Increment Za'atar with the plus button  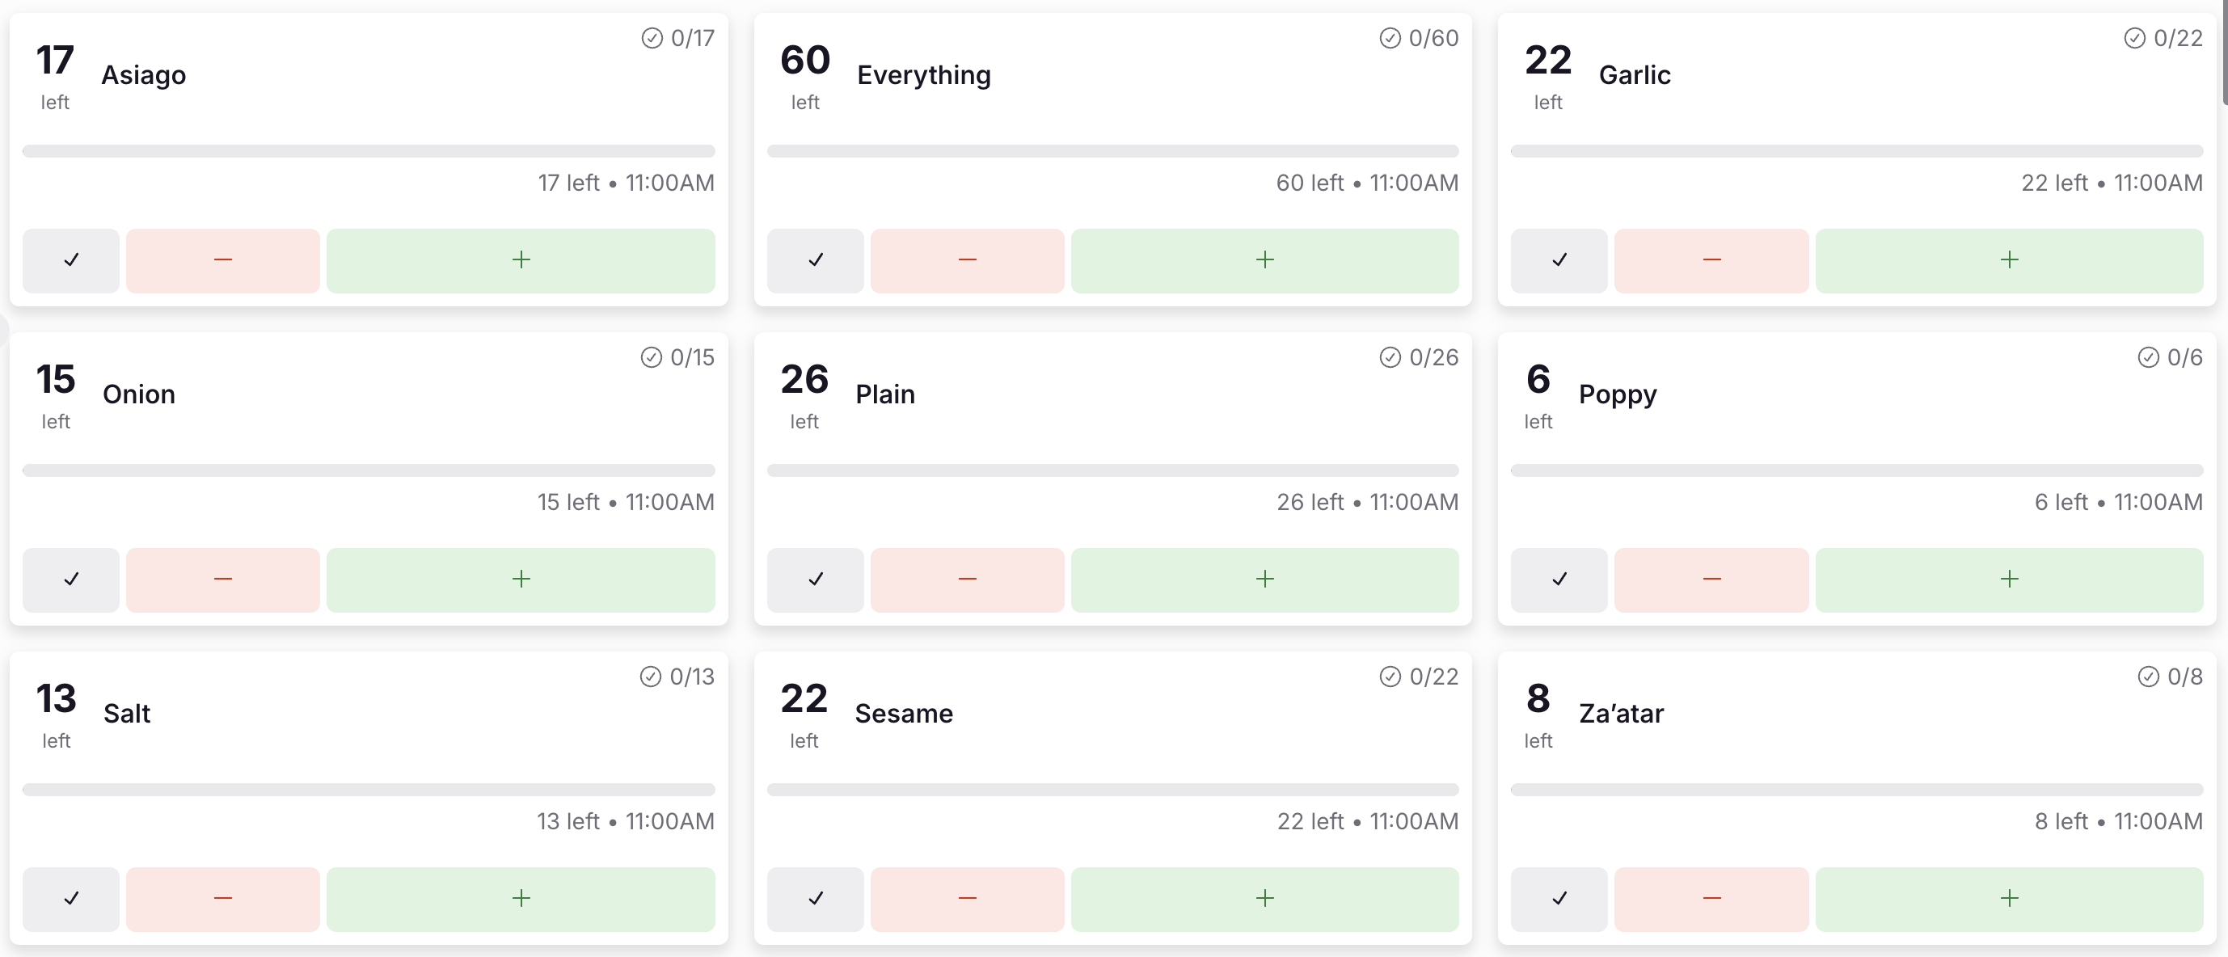(2008, 898)
